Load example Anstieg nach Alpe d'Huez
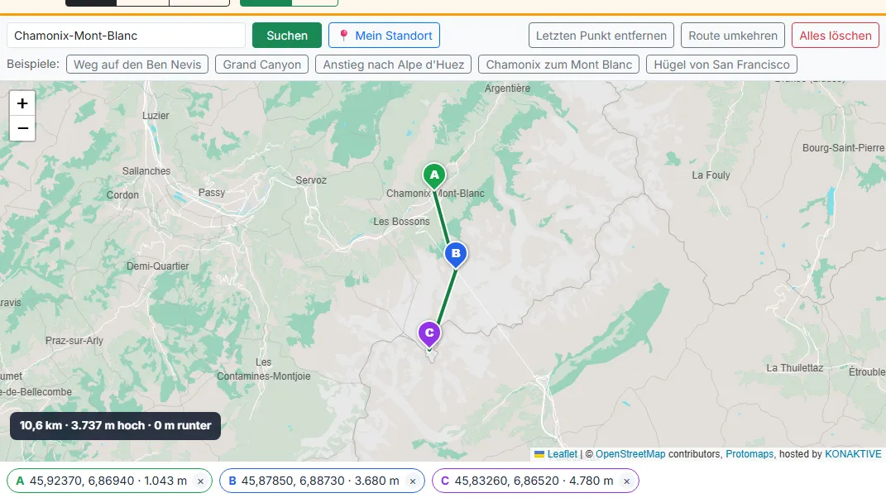This screenshot has height=498, width=886. [393, 65]
